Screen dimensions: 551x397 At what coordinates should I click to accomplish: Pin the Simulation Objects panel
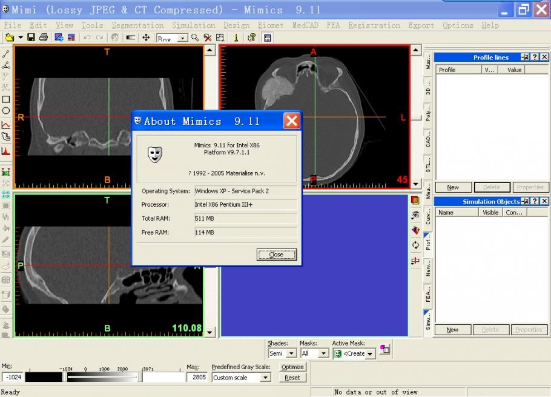coord(525,201)
